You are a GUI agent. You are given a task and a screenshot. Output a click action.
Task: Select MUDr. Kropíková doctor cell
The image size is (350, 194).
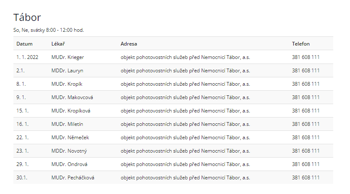(71, 111)
